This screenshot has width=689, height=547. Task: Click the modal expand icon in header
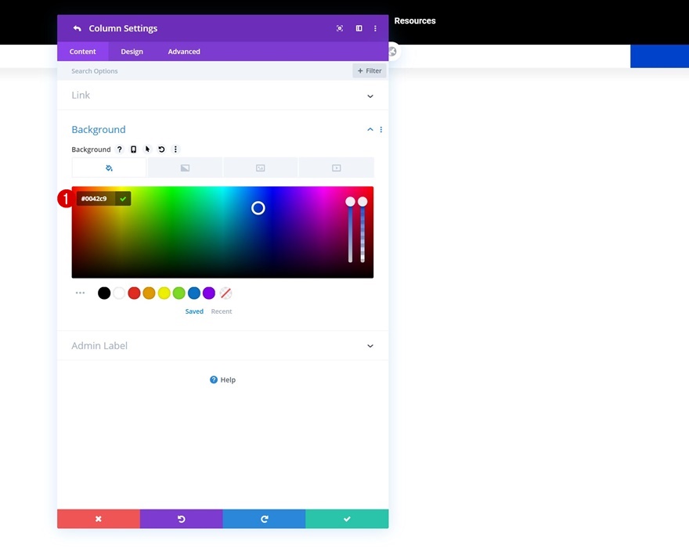coord(339,28)
